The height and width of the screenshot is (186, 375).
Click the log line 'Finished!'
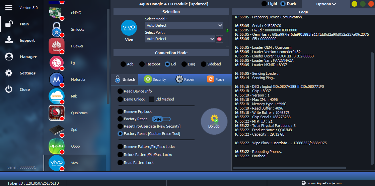(x=250, y=156)
